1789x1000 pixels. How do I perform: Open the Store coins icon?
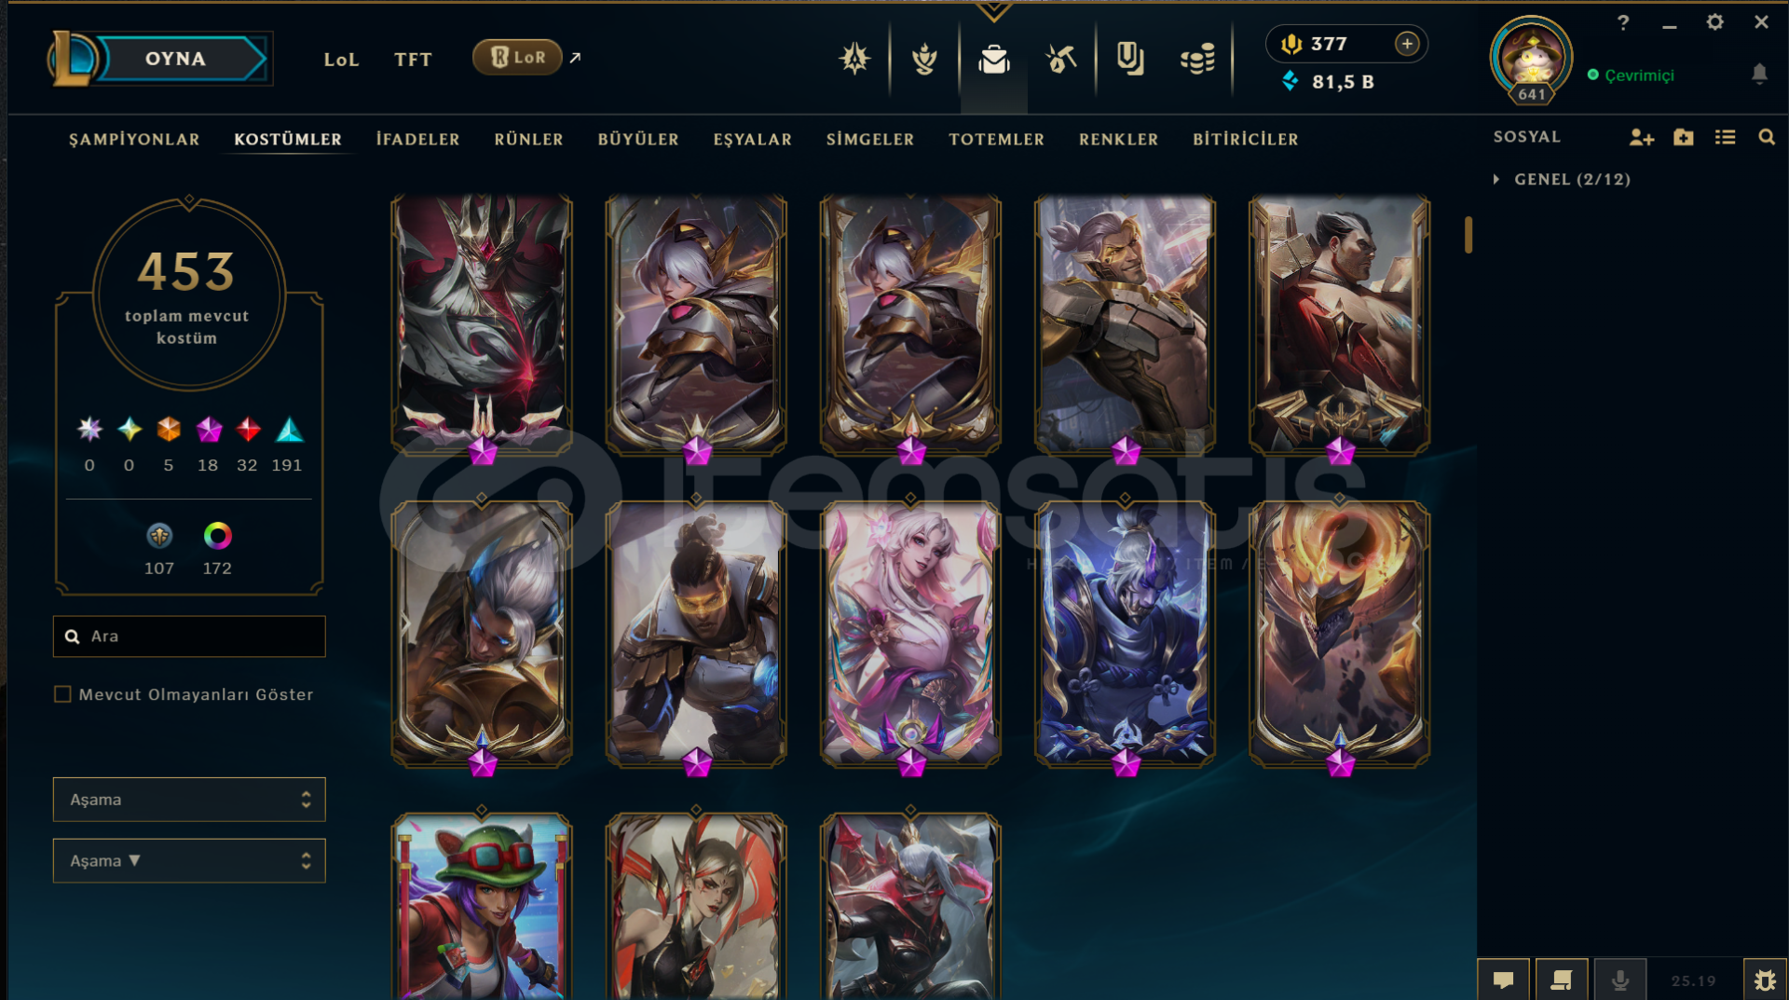point(1197,60)
